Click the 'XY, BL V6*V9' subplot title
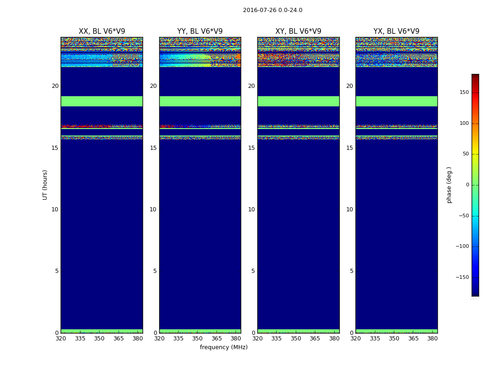This screenshot has height=370, width=486. point(298,31)
